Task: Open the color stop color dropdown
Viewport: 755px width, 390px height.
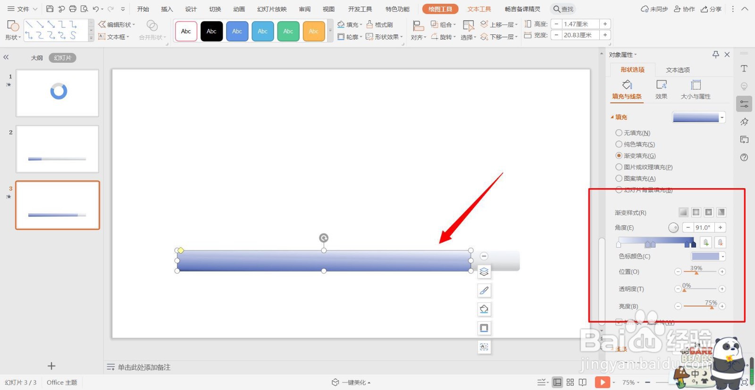Action: [722, 256]
